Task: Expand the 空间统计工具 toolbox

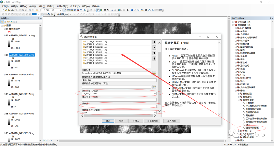Action: pyautogui.click(x=233, y=22)
